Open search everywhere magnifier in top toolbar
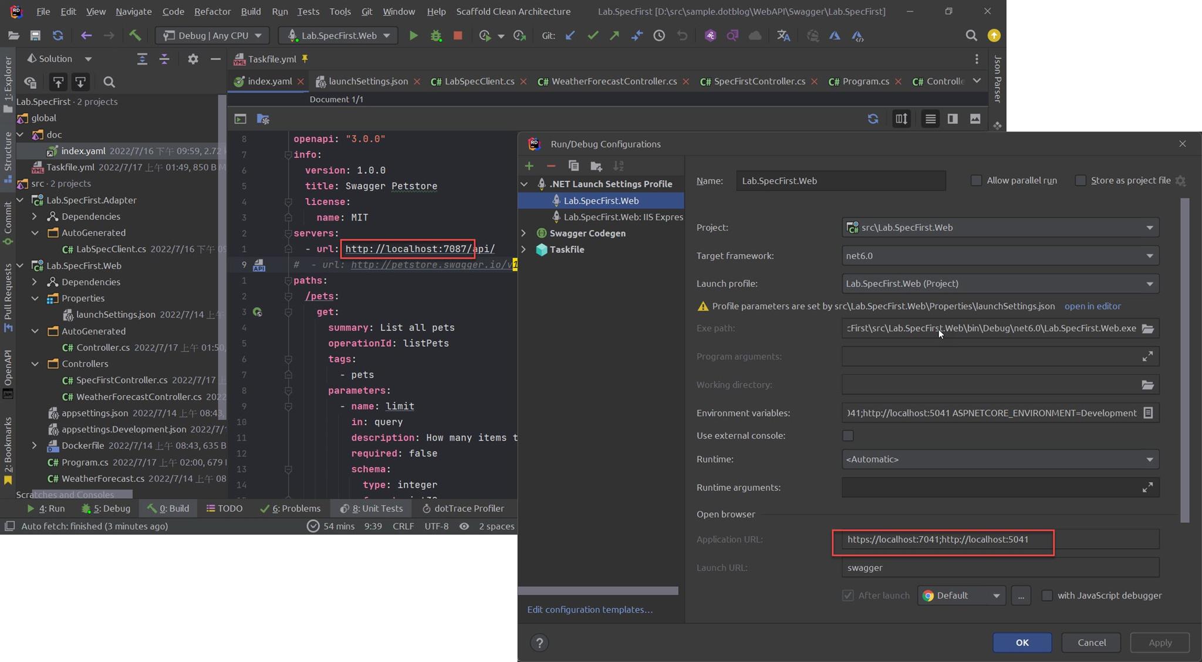Image resolution: width=1202 pixels, height=662 pixels. click(x=971, y=36)
